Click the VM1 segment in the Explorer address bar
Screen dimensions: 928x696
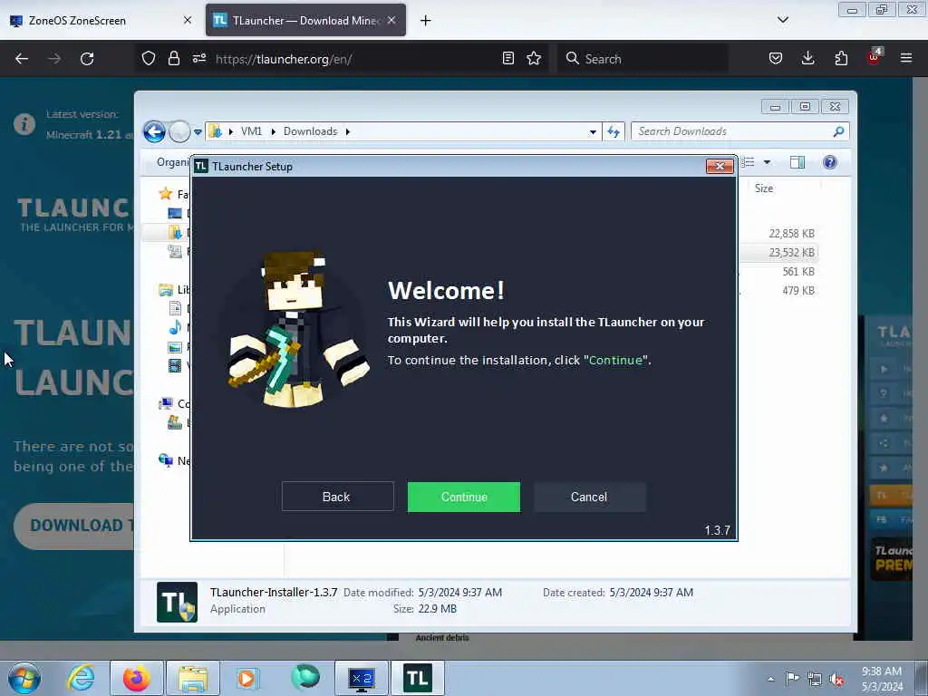251,131
